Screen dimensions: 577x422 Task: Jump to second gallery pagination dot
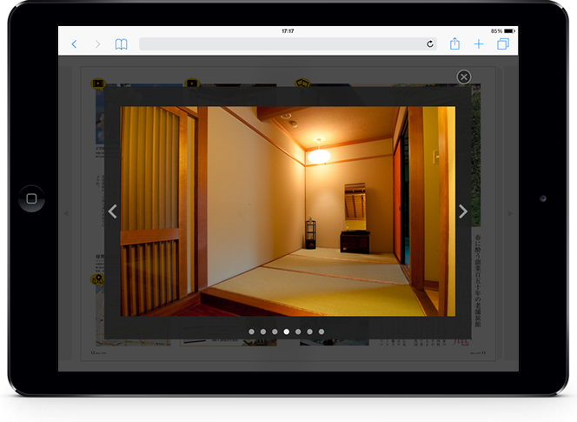[263, 332]
